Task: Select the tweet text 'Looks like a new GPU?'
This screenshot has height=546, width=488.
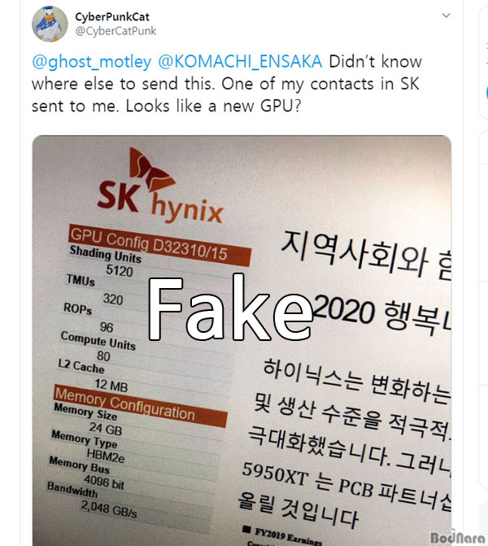Action: click(213, 106)
